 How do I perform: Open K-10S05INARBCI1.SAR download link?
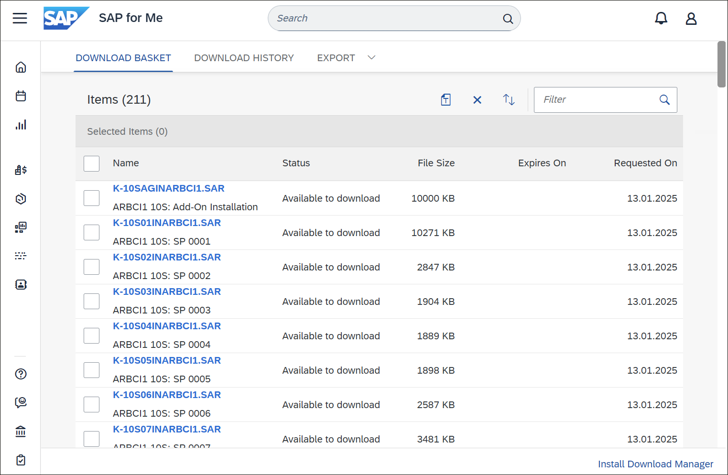click(x=167, y=360)
